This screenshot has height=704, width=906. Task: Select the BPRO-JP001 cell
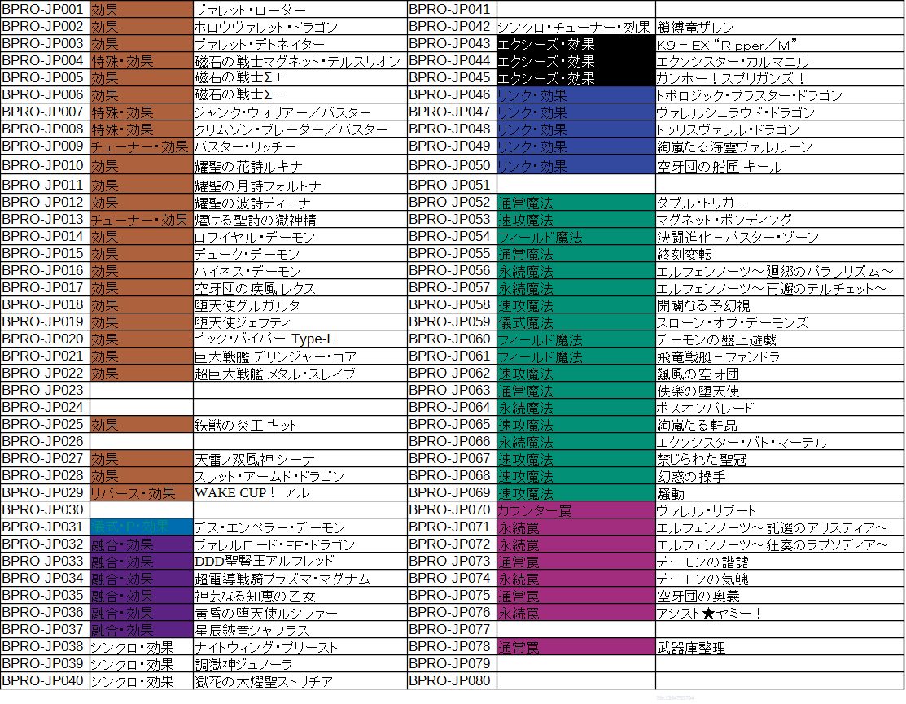coord(45,9)
